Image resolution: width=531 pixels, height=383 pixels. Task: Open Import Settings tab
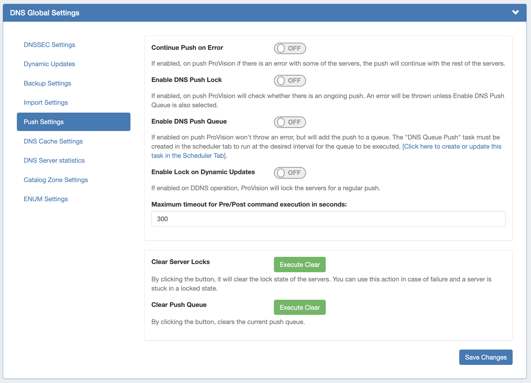(46, 102)
